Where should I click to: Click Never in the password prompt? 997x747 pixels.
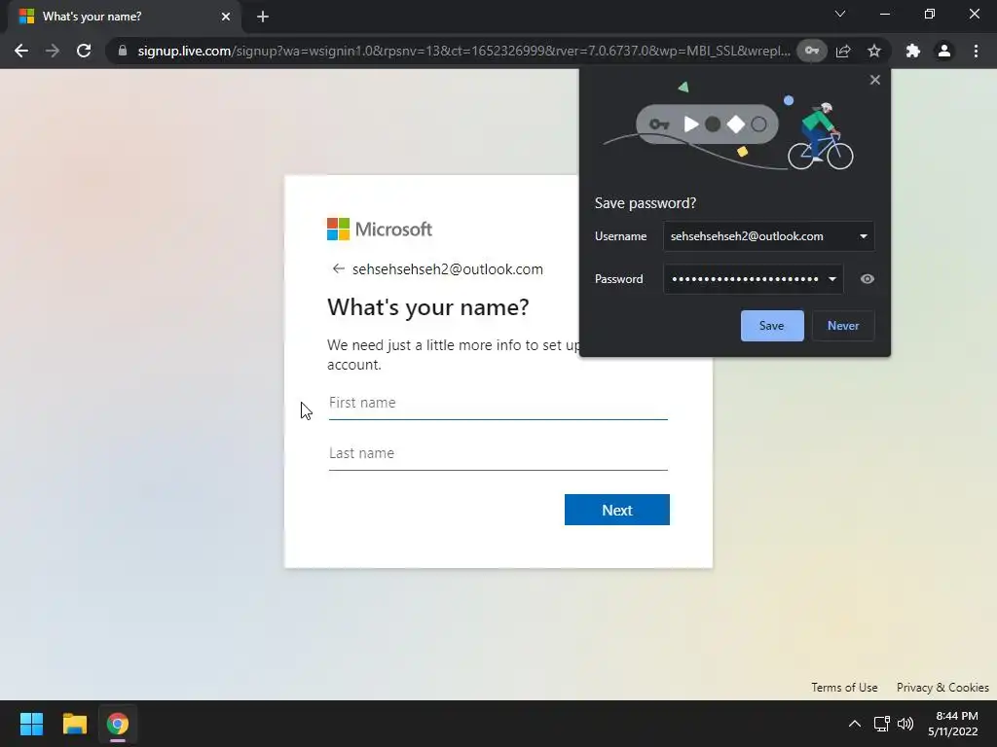pos(843,326)
